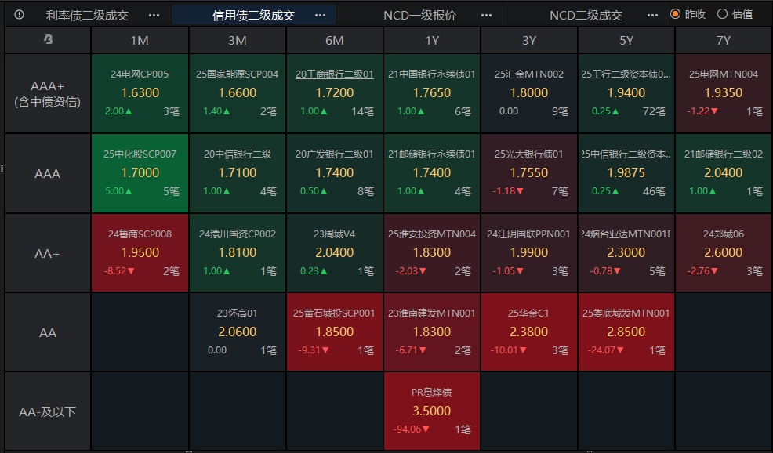Click the 7Y column header
Viewport: 773px width, 453px height.
(x=723, y=40)
